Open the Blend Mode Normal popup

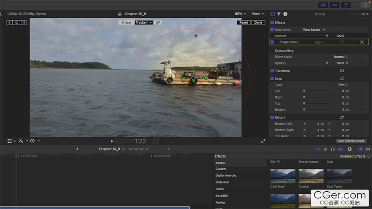(340, 57)
